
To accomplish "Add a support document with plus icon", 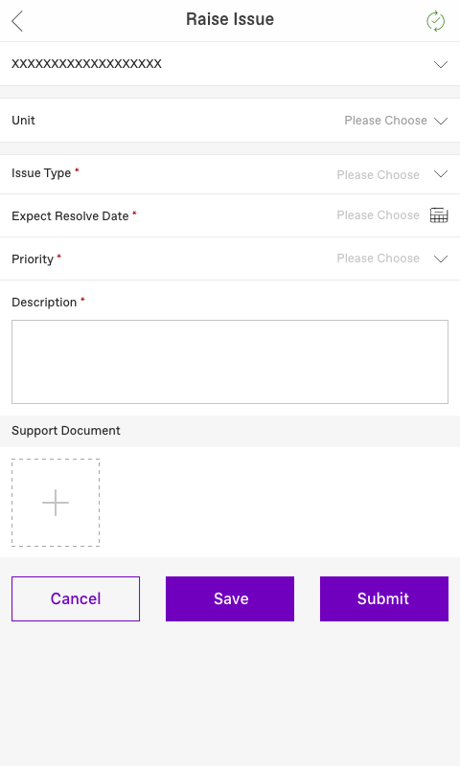I will (56, 503).
